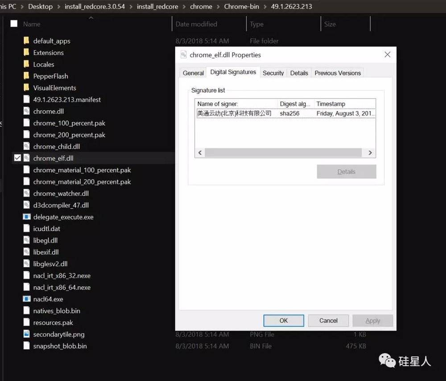Click the signature list left scroll arrow
This screenshot has width=446, height=381.
pyautogui.click(x=200, y=153)
